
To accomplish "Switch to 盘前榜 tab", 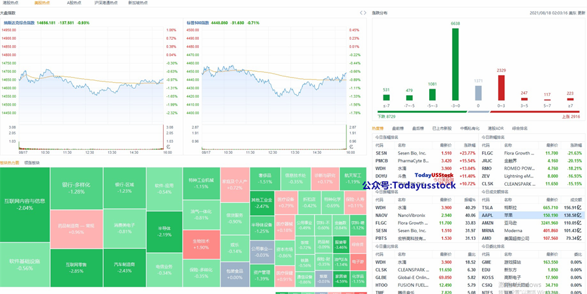I will click(398, 128).
